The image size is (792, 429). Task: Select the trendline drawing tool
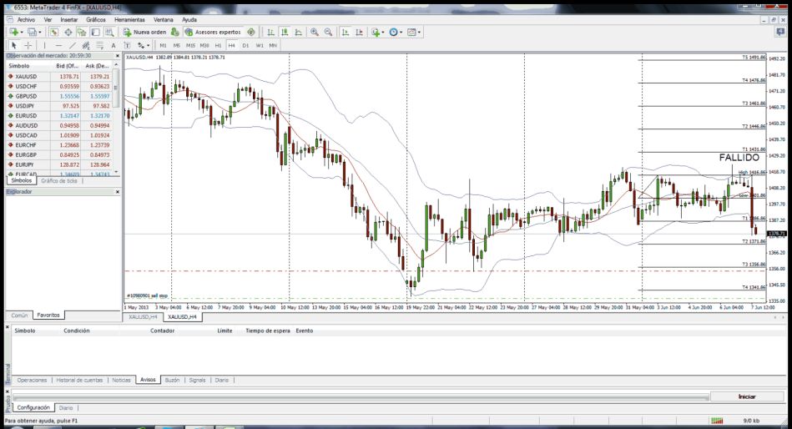(73, 45)
